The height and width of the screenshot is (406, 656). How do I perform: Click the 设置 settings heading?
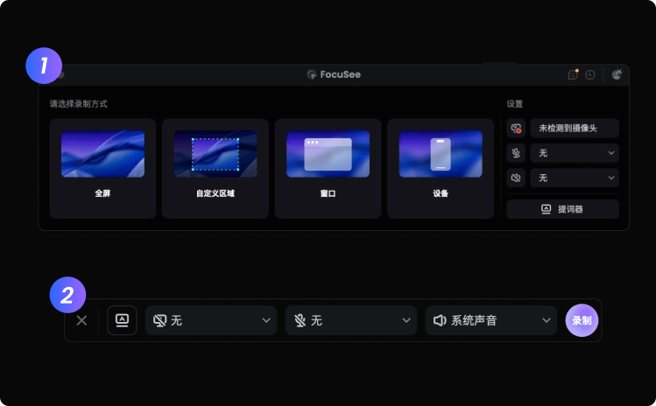click(x=515, y=104)
